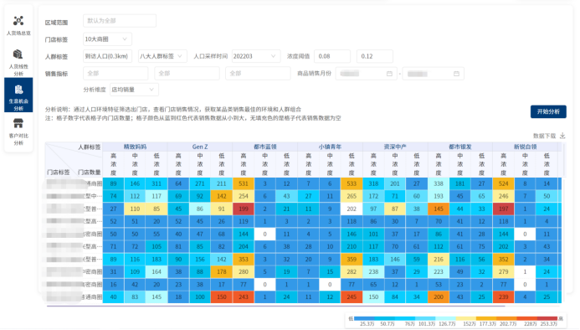
Task: Click the 浓度阈值 0.08 field
Action: point(332,56)
